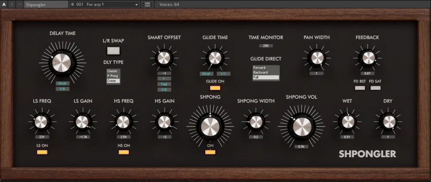Select Forward glide direction
This screenshot has height=182, width=431.
(x=266, y=67)
